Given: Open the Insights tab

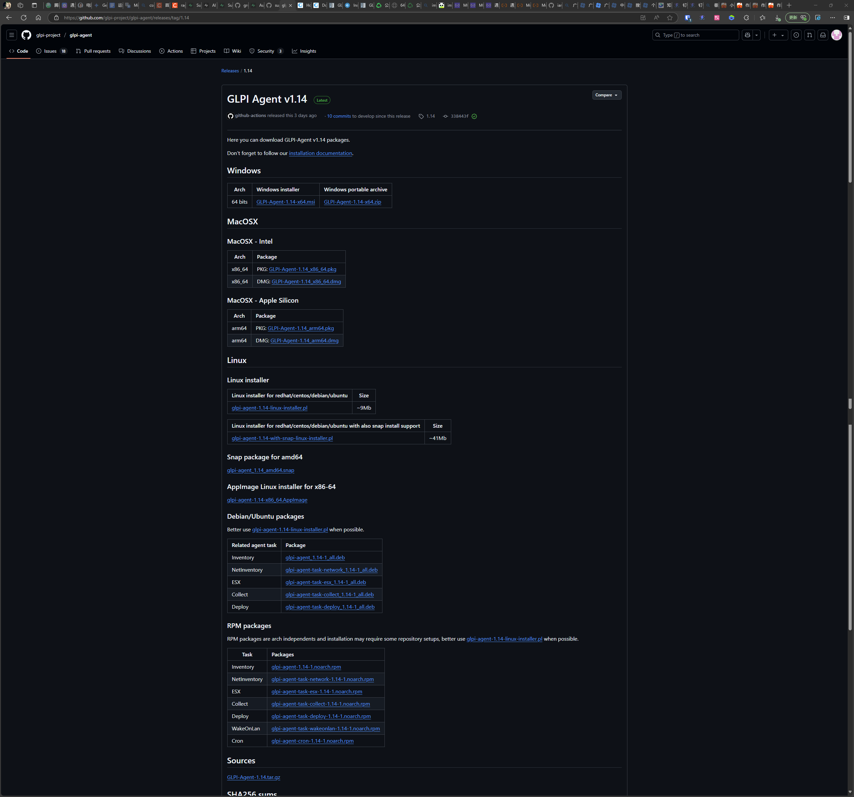Looking at the screenshot, I should (304, 51).
